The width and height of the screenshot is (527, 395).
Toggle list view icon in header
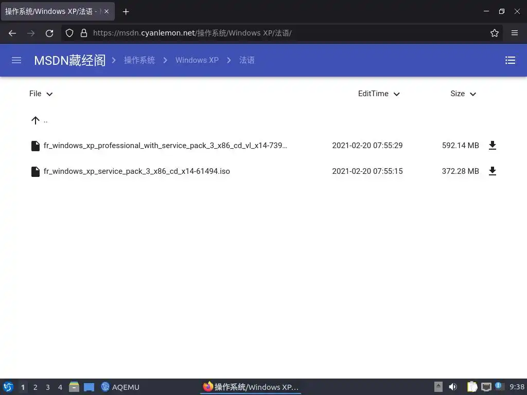[x=510, y=60]
